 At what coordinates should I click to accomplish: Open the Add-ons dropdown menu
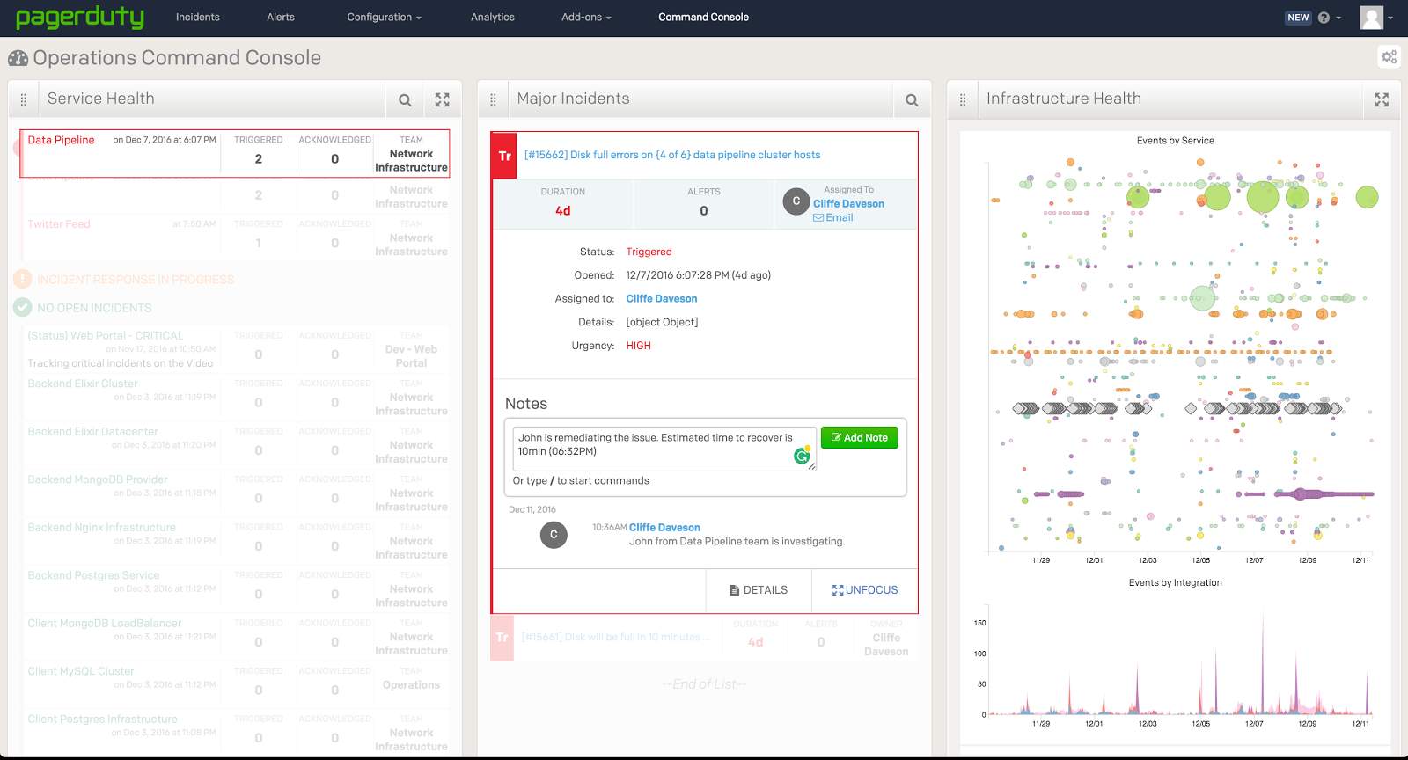pyautogui.click(x=586, y=17)
